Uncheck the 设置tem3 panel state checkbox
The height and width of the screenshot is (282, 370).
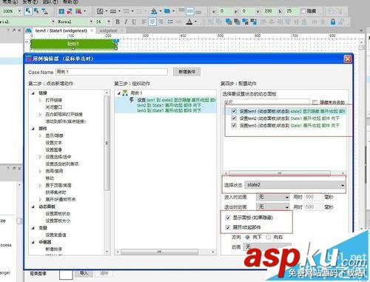pyautogui.click(x=234, y=125)
